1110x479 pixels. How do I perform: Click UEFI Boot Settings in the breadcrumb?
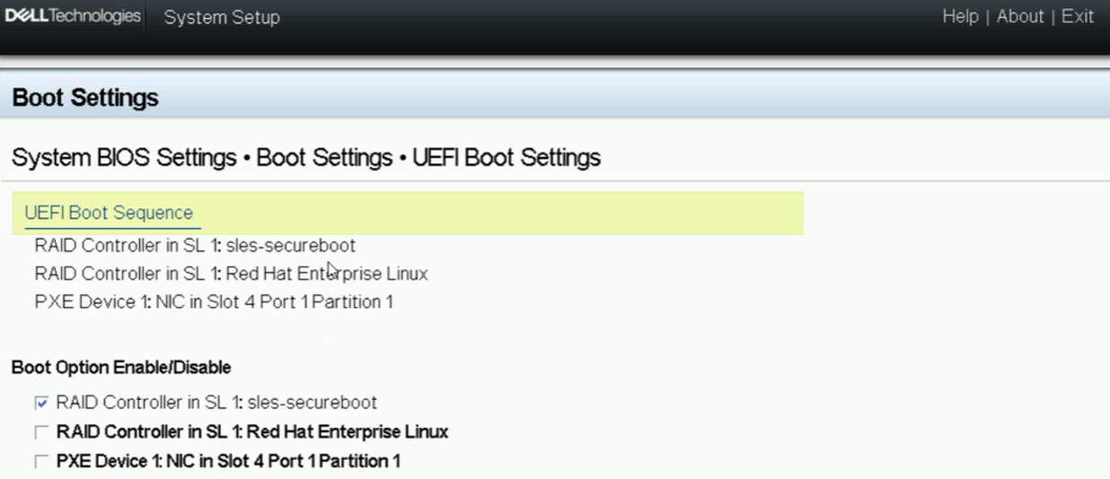[507, 158]
